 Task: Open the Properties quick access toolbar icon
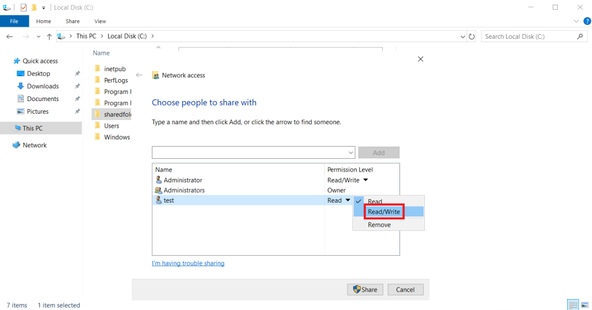click(x=23, y=7)
